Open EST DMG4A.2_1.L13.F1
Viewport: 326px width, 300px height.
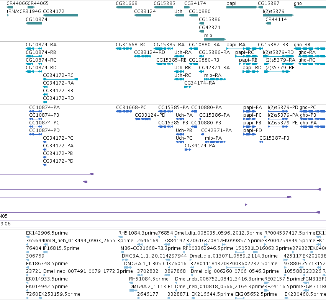(151, 287)
